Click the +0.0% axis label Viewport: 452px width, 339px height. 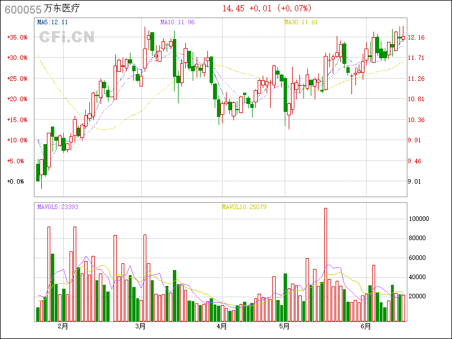tap(15, 181)
